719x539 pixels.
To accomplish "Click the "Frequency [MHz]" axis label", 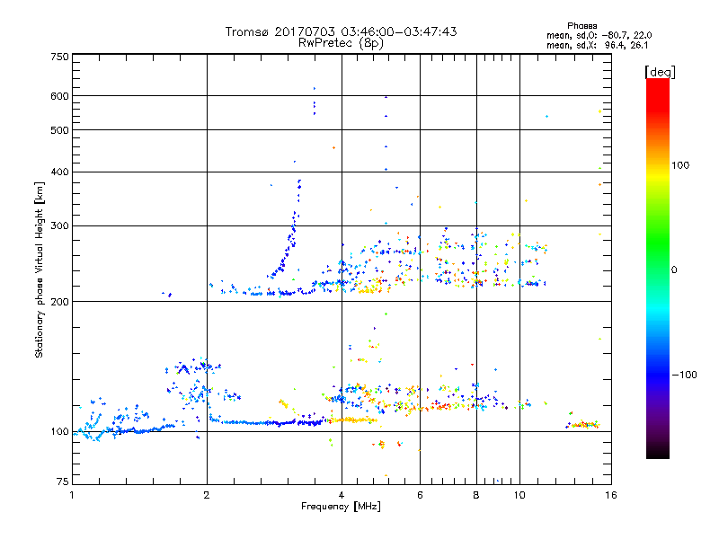I will (x=341, y=507).
